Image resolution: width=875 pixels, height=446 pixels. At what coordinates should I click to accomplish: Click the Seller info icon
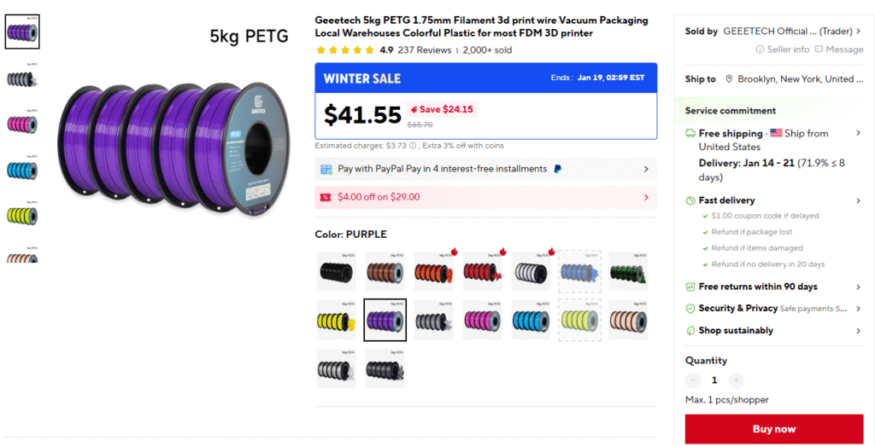tap(760, 49)
